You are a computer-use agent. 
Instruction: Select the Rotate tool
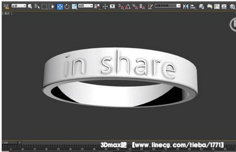(x=67, y=7)
